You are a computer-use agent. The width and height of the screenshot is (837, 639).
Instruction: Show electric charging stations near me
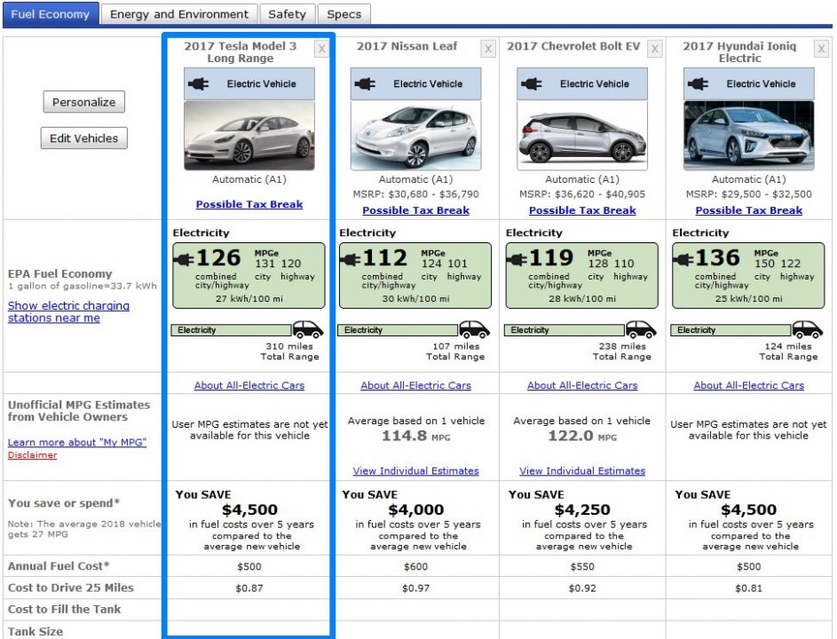coord(68,312)
